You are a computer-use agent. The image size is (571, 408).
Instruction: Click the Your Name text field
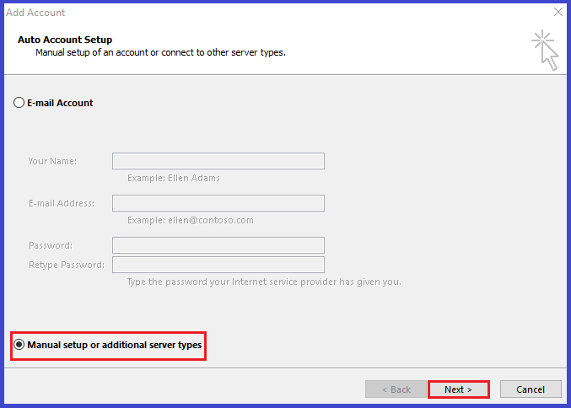click(218, 161)
